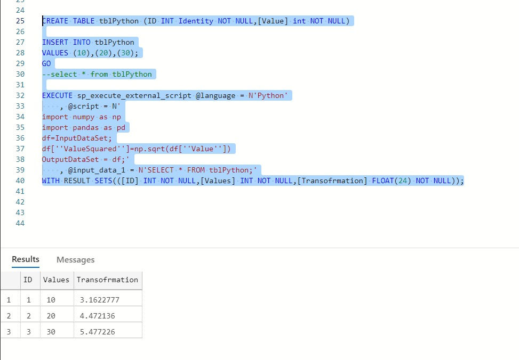The width and height of the screenshot is (519, 360).
Task: Place cursor on CREATE TABLE keyword
Action: (68, 21)
